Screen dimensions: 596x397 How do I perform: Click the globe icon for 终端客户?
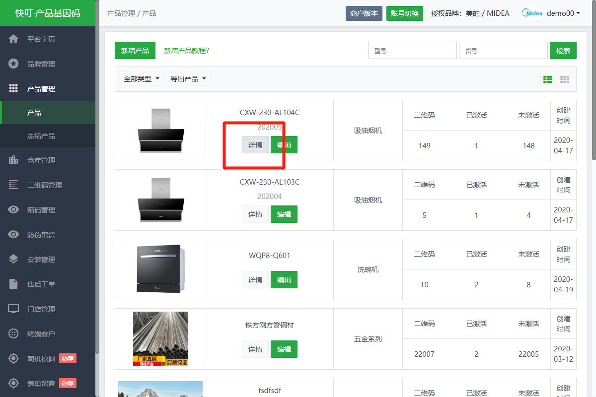click(x=13, y=333)
